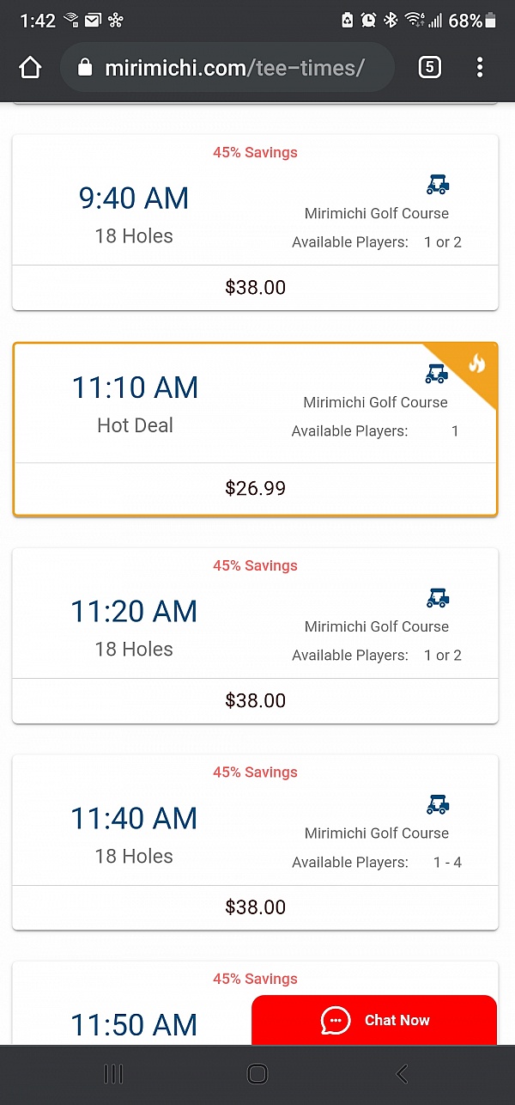Start a conversation with Chat Now button
This screenshot has width=515, height=1105.
[397, 1020]
